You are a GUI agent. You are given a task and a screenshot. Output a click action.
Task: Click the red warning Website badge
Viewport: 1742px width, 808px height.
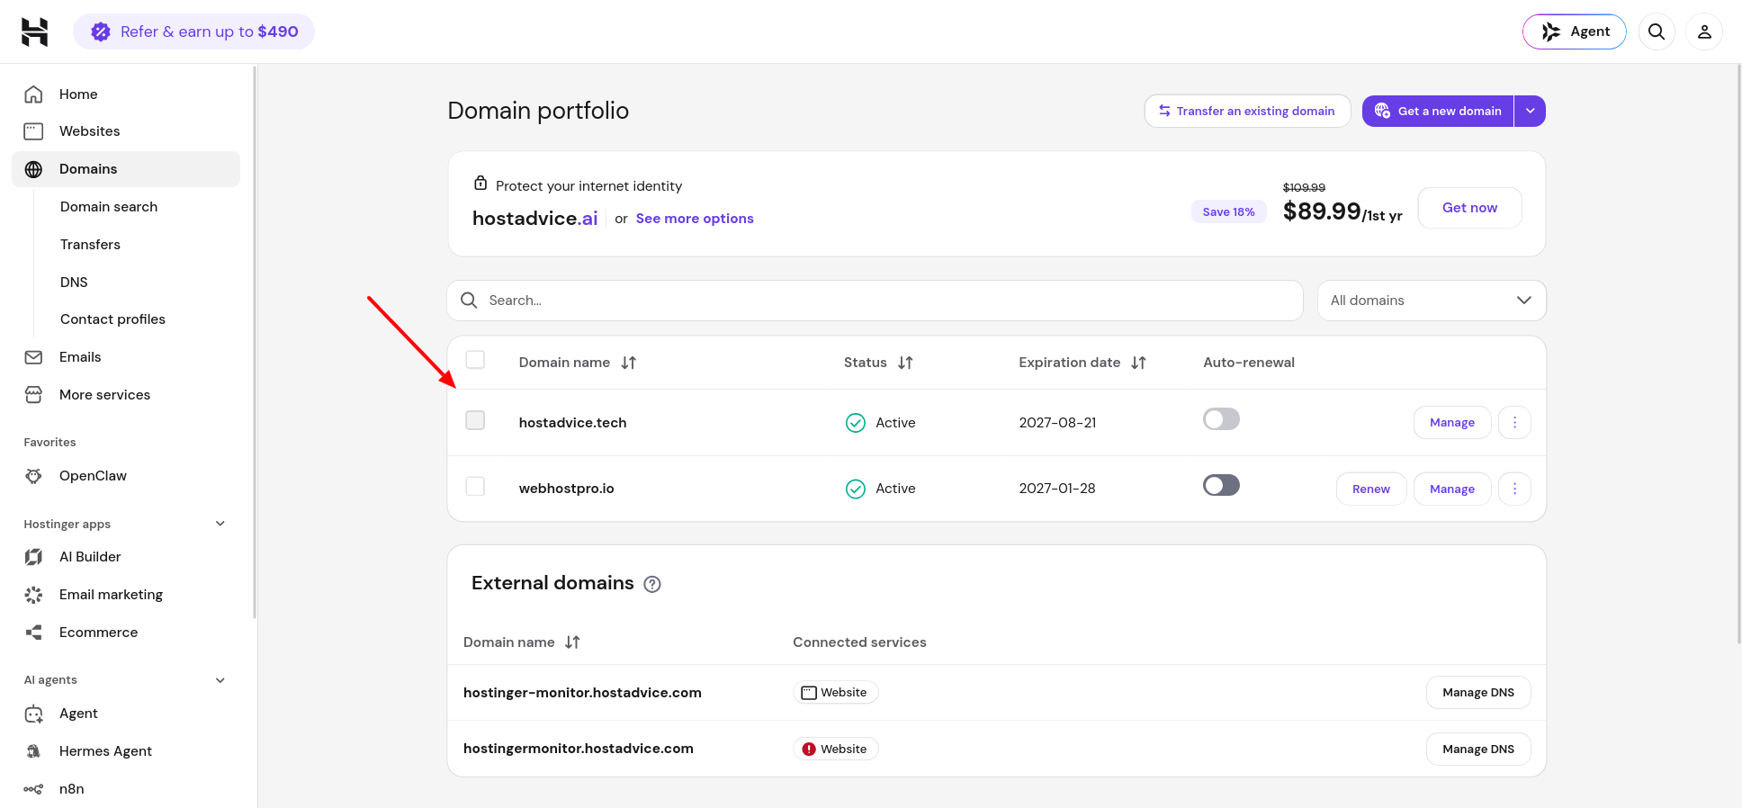[x=836, y=749]
